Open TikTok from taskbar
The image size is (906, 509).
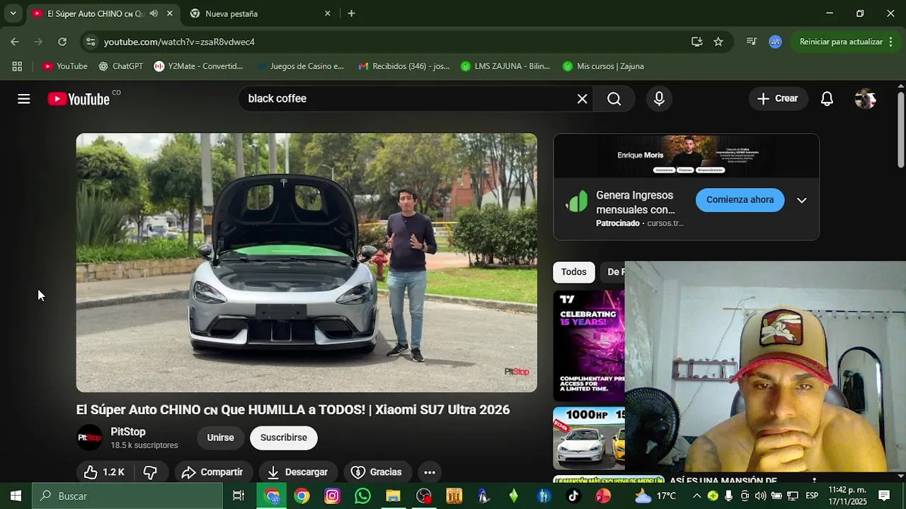coord(573,496)
